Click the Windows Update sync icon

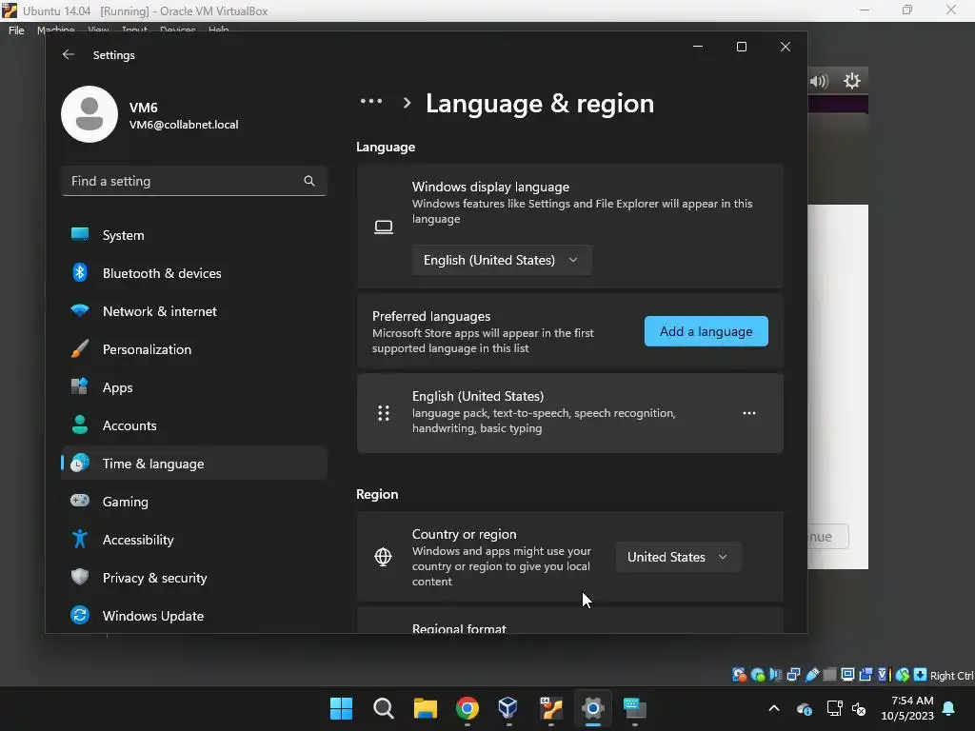80,615
